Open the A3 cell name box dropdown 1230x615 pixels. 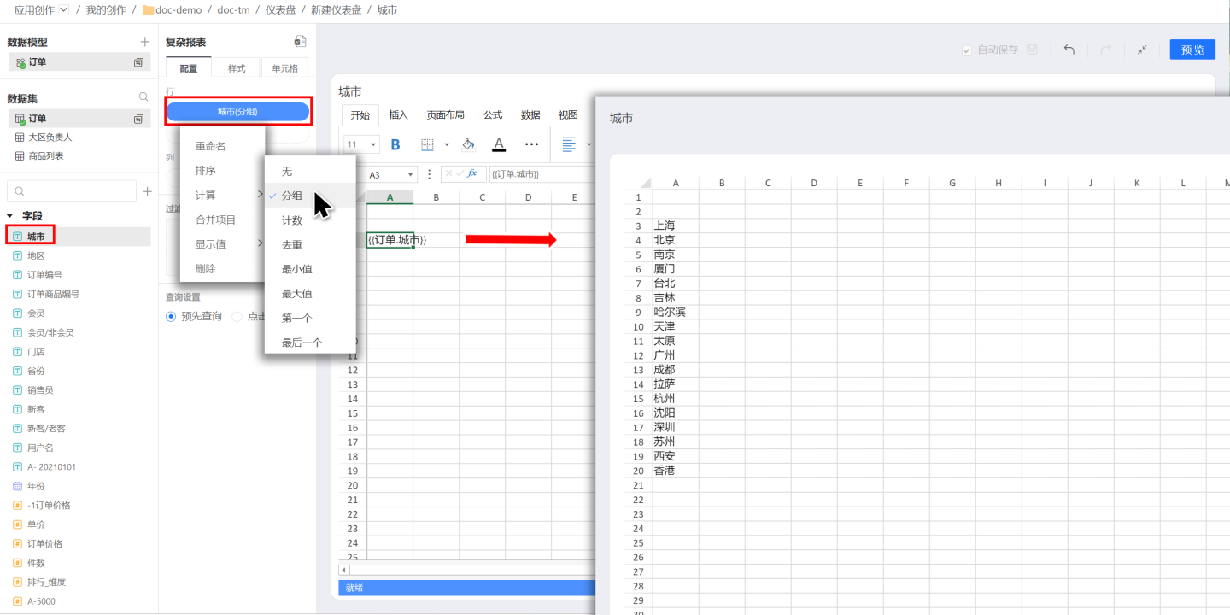tap(411, 174)
